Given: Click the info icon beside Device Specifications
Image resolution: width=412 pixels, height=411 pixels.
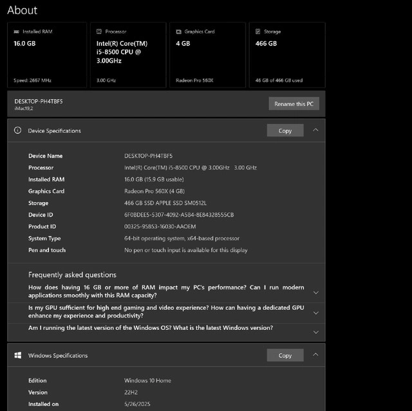Looking at the screenshot, I should point(18,131).
